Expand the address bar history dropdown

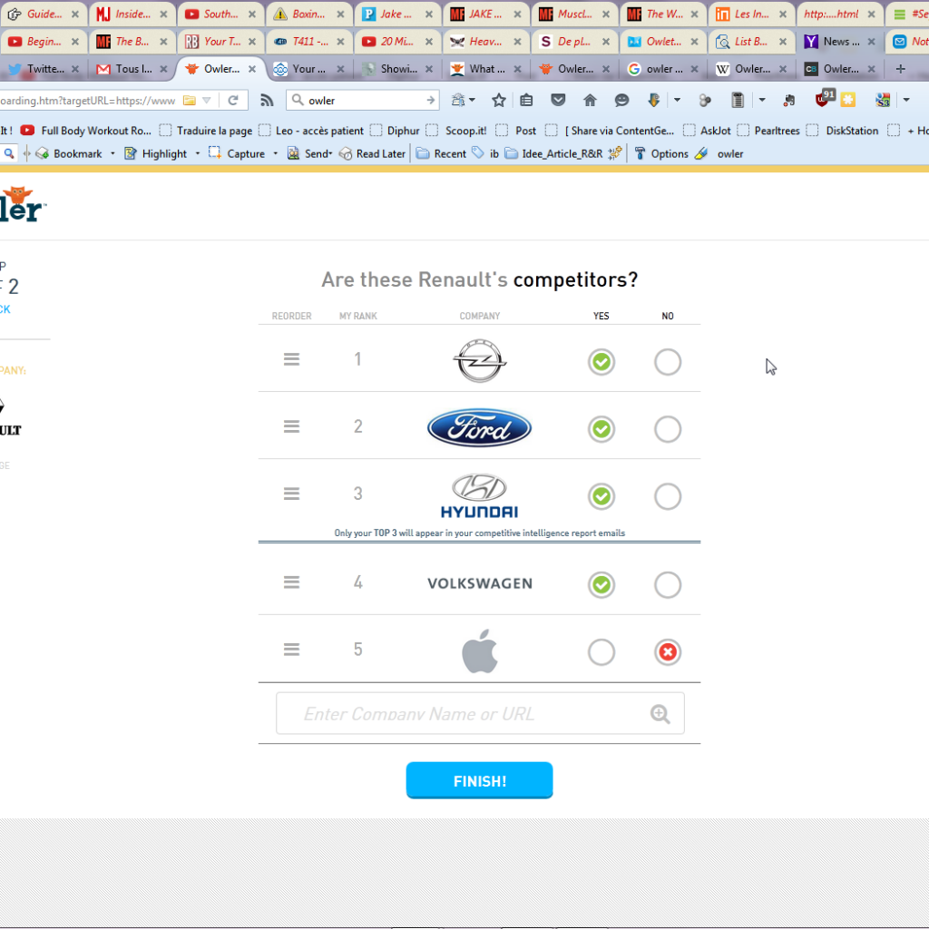[206, 100]
